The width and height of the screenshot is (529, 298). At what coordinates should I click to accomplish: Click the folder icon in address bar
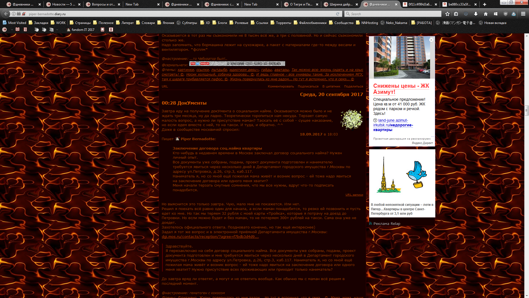19,14
